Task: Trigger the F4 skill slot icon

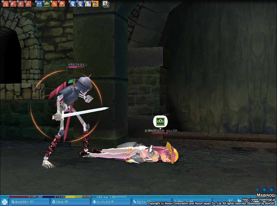Action: [28, 4]
